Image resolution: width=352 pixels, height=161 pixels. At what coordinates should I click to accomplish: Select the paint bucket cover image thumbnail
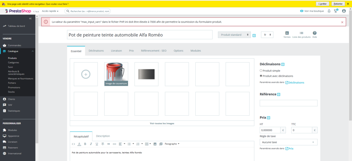point(116,74)
